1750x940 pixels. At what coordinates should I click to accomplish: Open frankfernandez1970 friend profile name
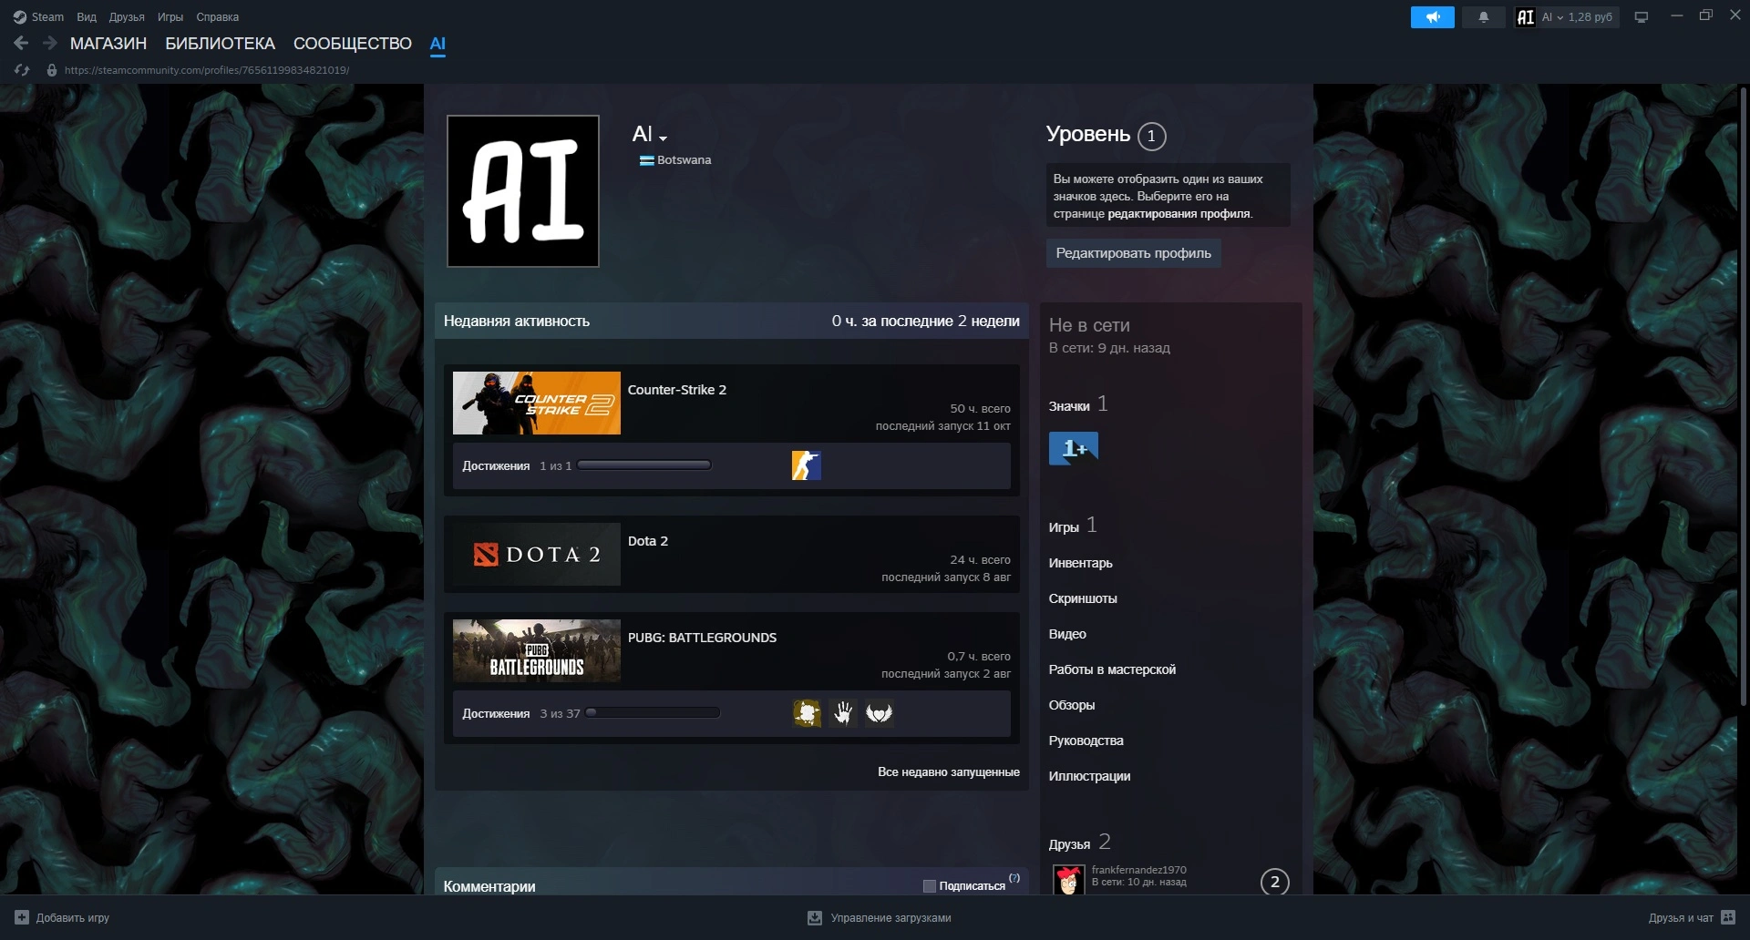coord(1139,870)
